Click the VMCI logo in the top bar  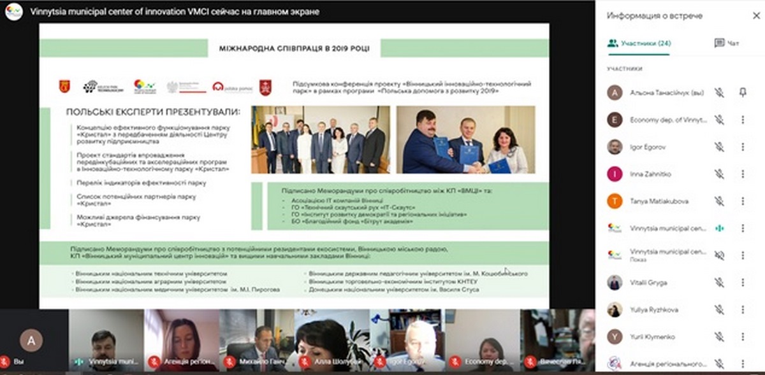tap(14, 12)
